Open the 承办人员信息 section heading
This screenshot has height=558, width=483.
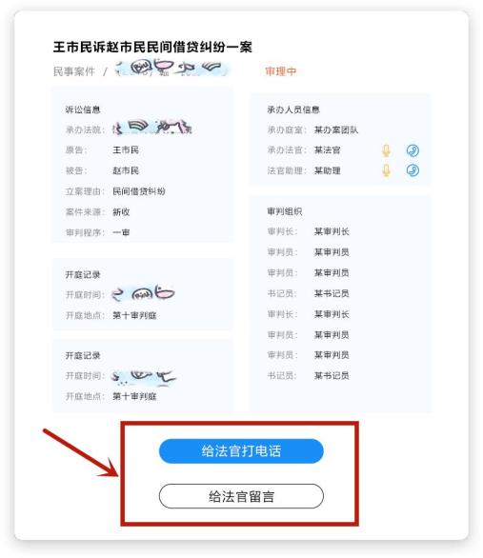(293, 110)
